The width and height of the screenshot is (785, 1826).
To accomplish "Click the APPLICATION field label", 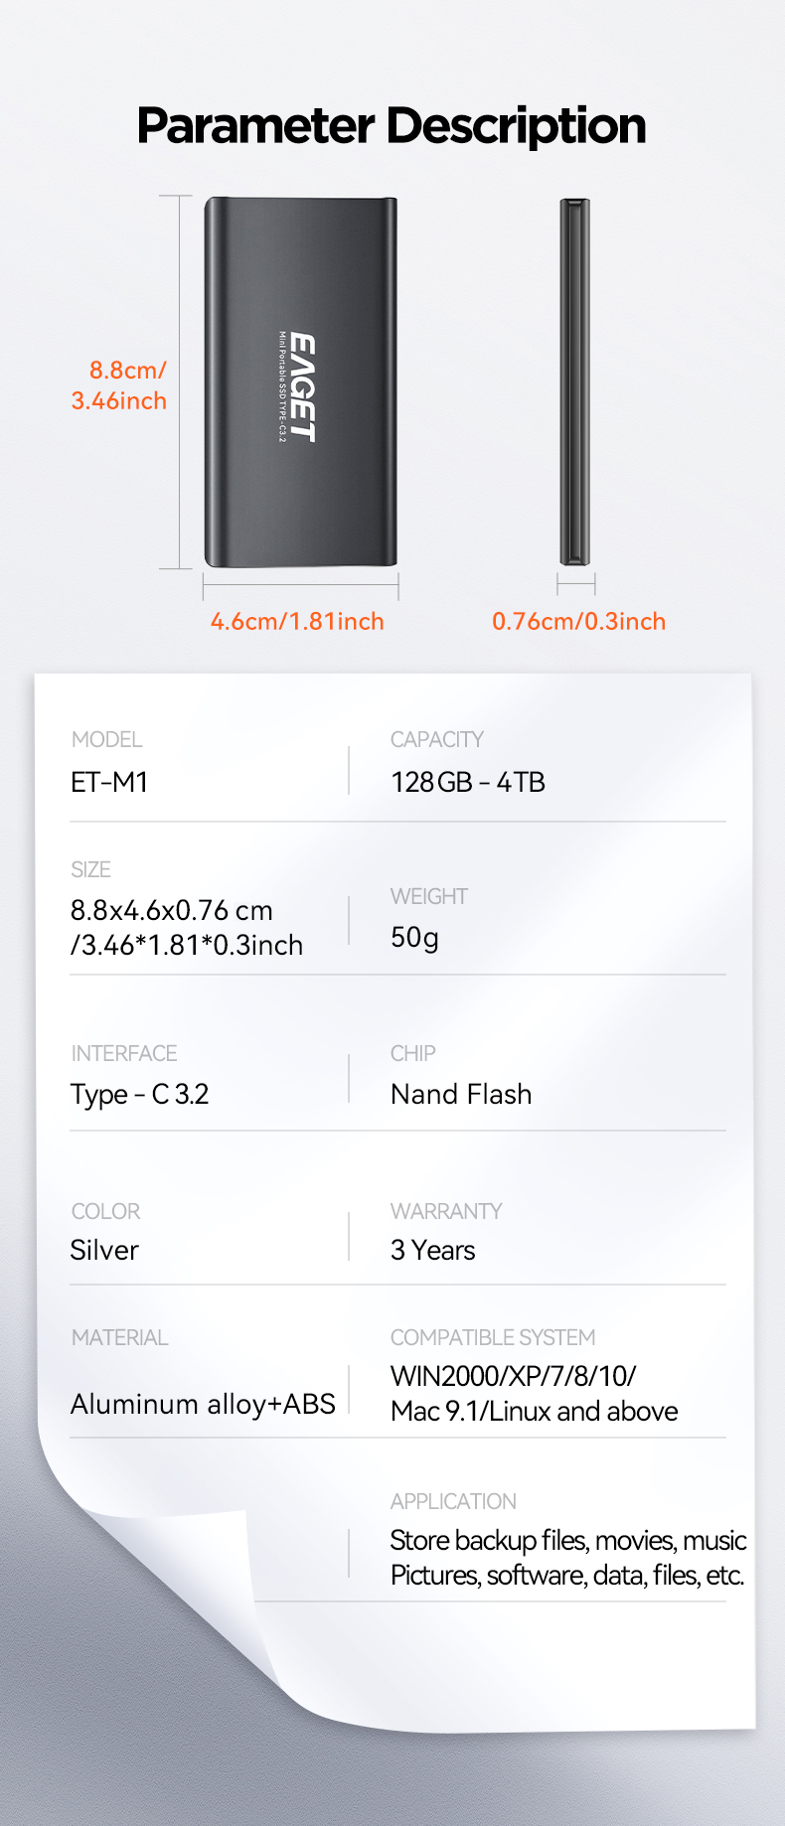I will pos(453,1502).
